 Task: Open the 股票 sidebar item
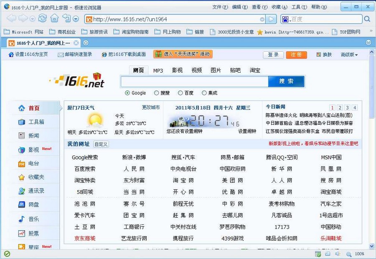pyautogui.click(x=35, y=234)
